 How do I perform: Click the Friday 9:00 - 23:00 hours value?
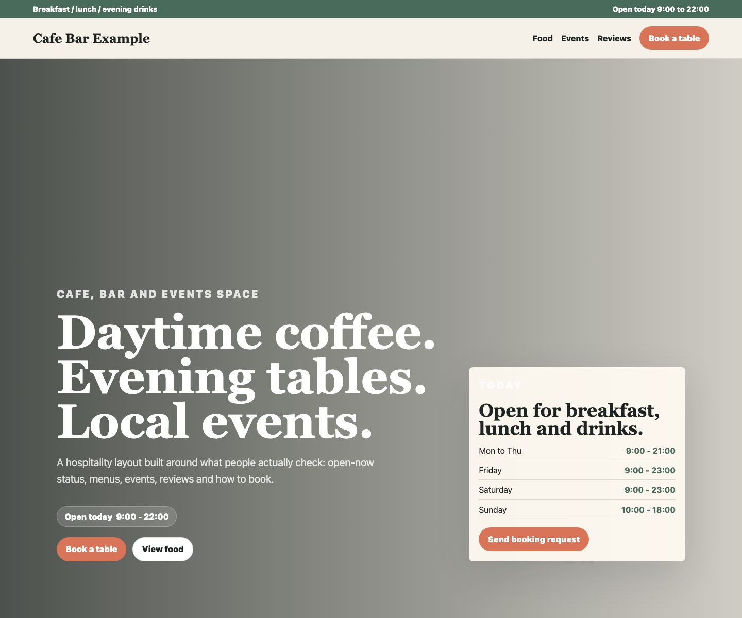(x=650, y=470)
